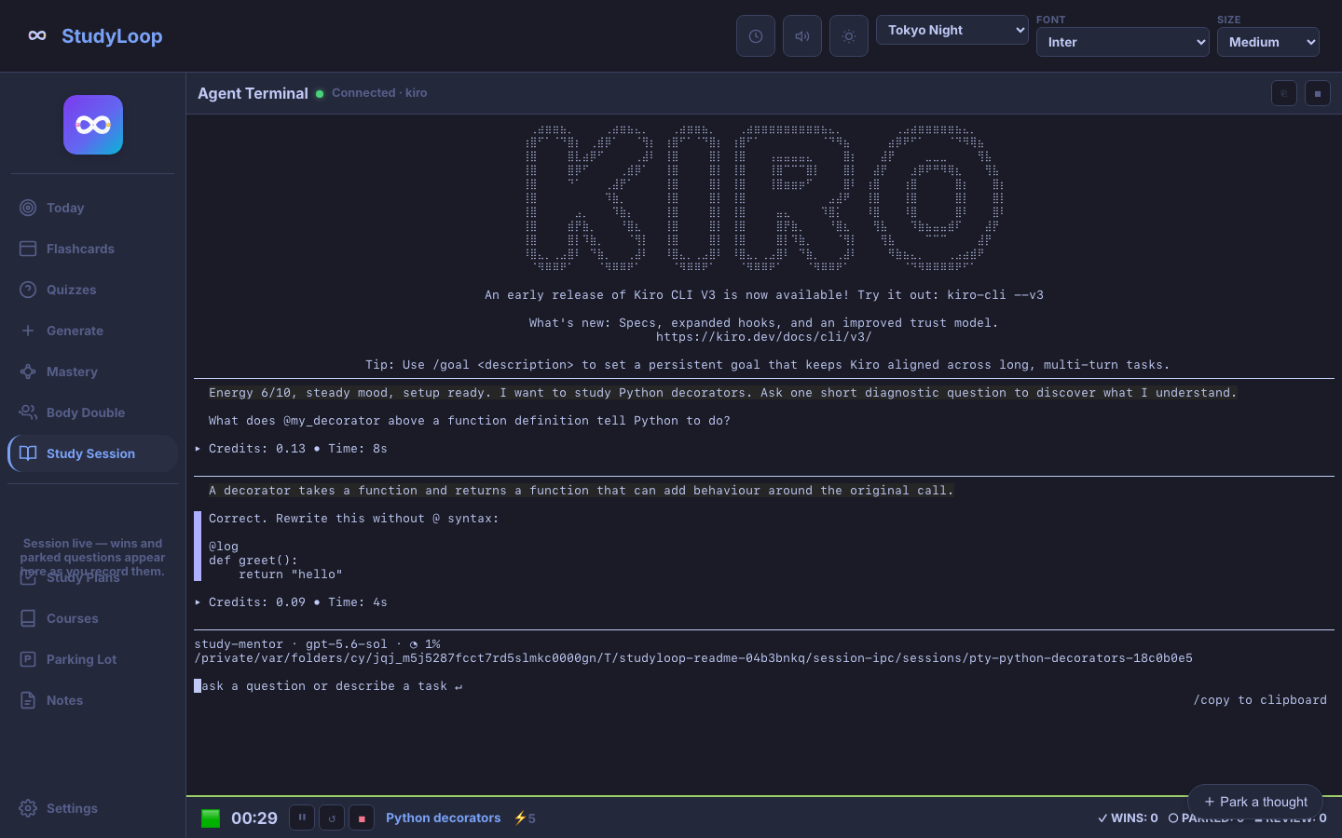Open the Parking Lot page
This screenshot has width=1342, height=838.
(92, 659)
